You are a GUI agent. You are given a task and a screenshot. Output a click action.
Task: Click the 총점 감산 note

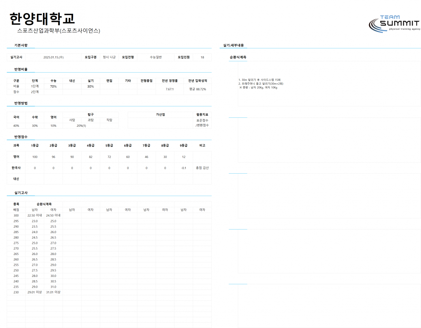point(202,168)
